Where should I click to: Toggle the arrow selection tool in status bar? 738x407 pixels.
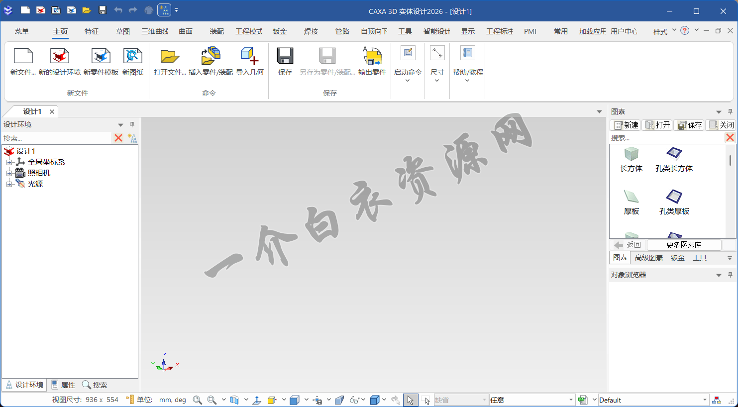click(410, 400)
